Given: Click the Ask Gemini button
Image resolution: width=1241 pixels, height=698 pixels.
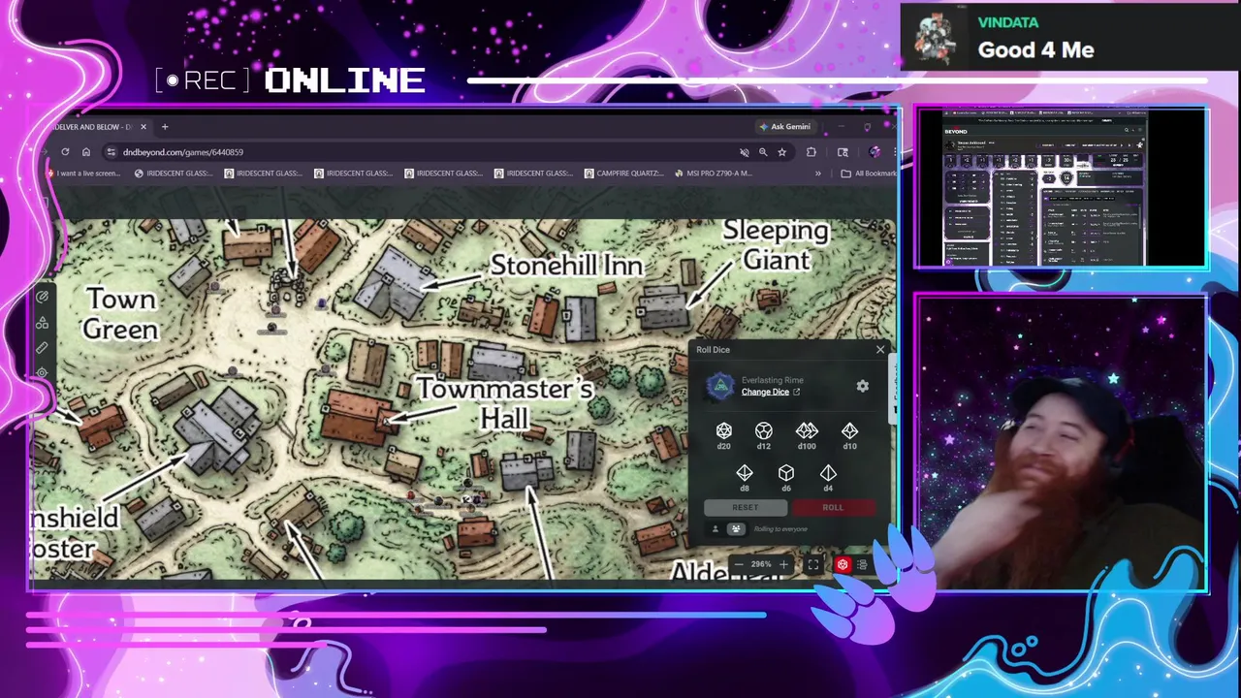Looking at the screenshot, I should (785, 127).
